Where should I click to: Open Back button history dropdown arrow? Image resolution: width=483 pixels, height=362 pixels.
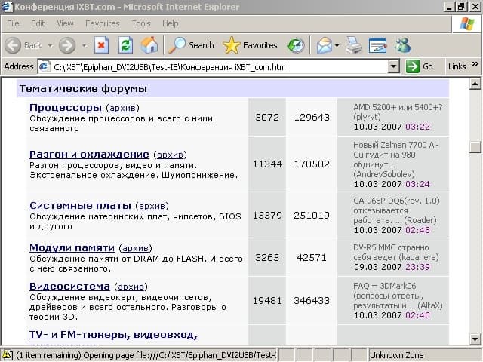pyautogui.click(x=50, y=46)
